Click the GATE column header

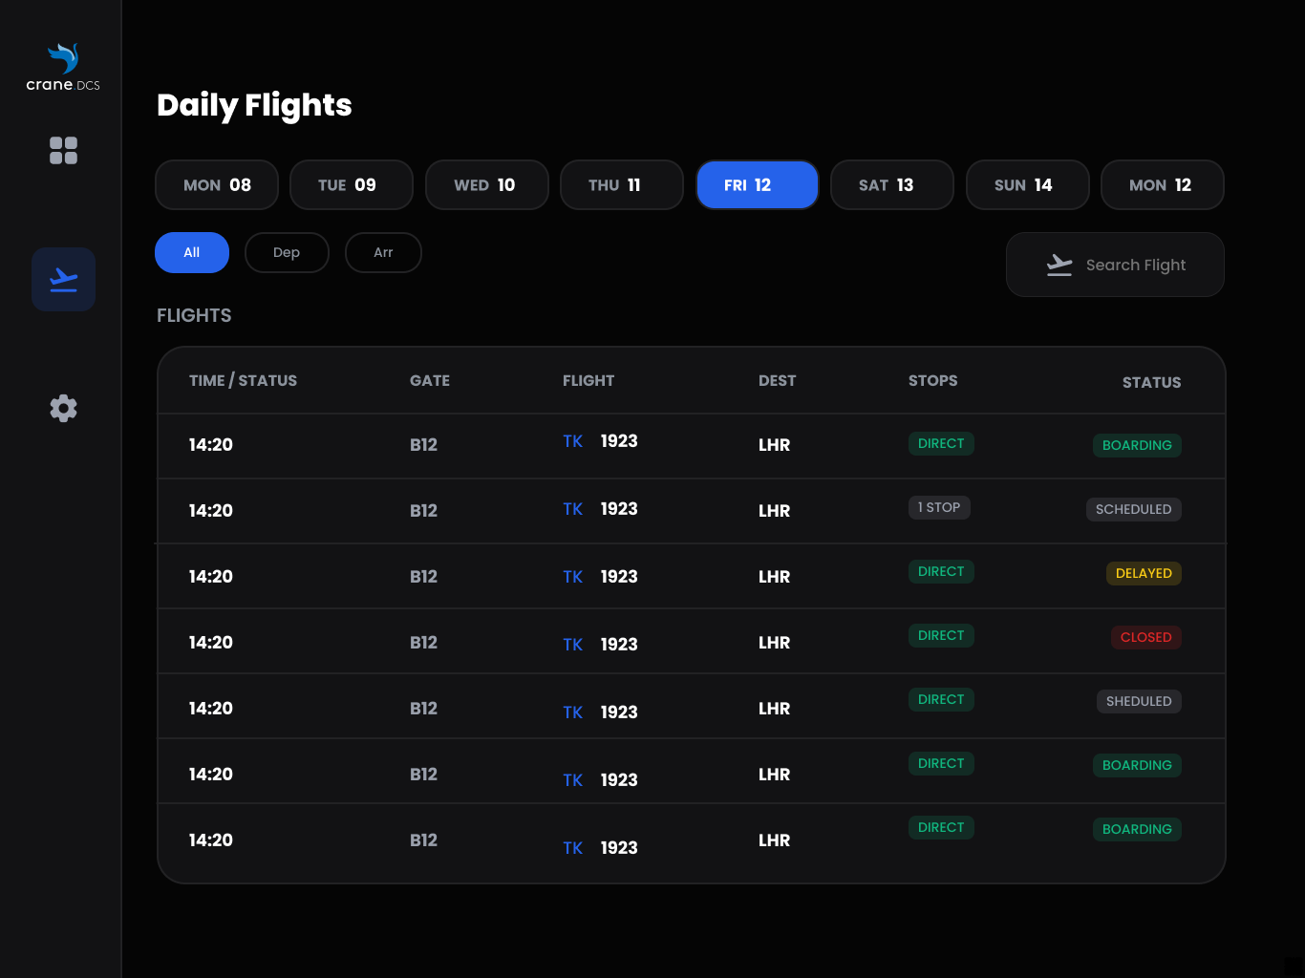point(430,380)
